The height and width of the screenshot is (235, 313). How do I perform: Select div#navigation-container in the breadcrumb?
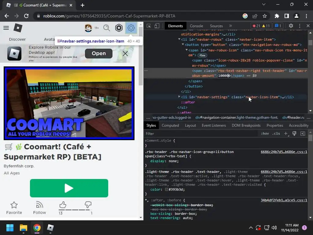coord(237,117)
